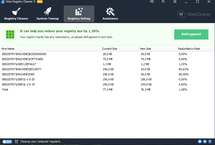Click the 1,3 MB current size cell
This screenshot has width=215, height=145.
pyautogui.click(x=107, y=64)
